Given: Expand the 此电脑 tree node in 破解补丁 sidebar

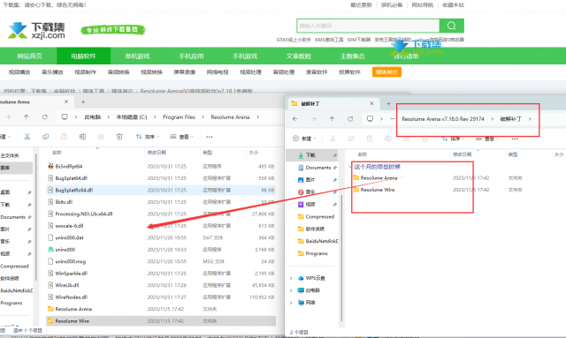Looking at the screenshot, I should coord(291,290).
